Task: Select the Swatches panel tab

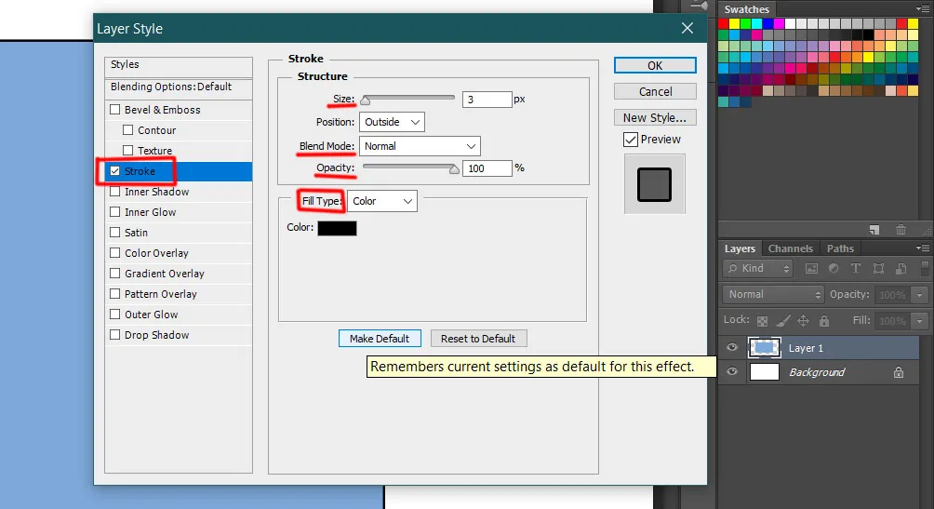Action: (746, 9)
